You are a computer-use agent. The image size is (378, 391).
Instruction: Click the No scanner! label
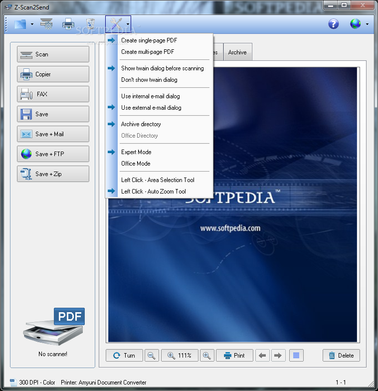(53, 354)
